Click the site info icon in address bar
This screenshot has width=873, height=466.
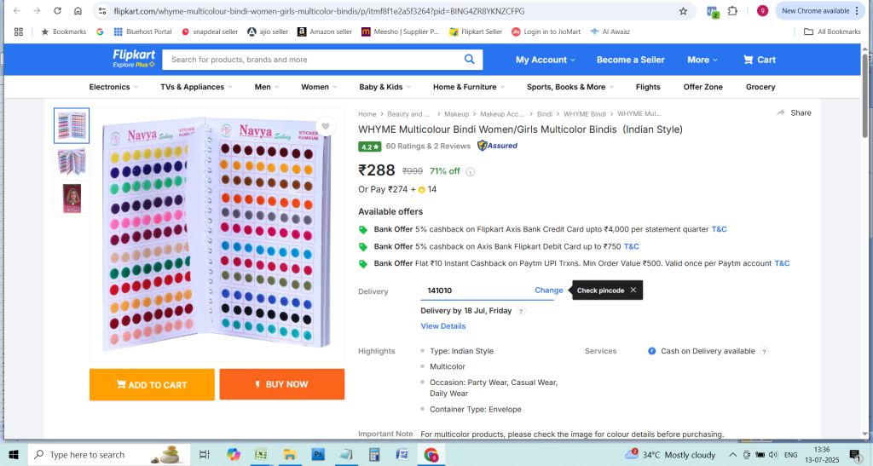coord(102,11)
